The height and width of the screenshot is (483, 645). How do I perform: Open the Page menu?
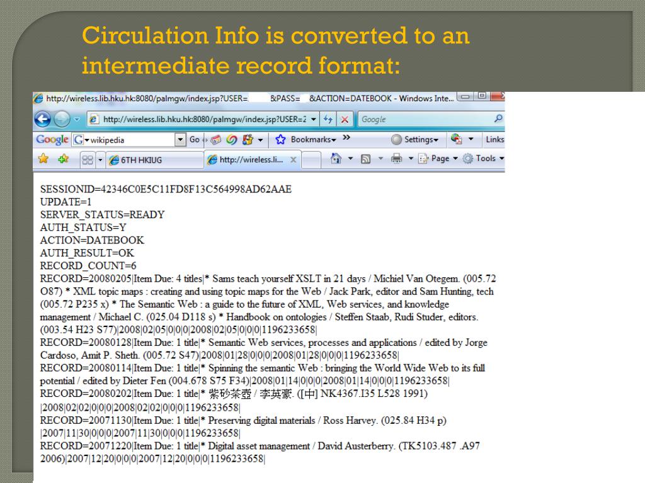[438, 158]
